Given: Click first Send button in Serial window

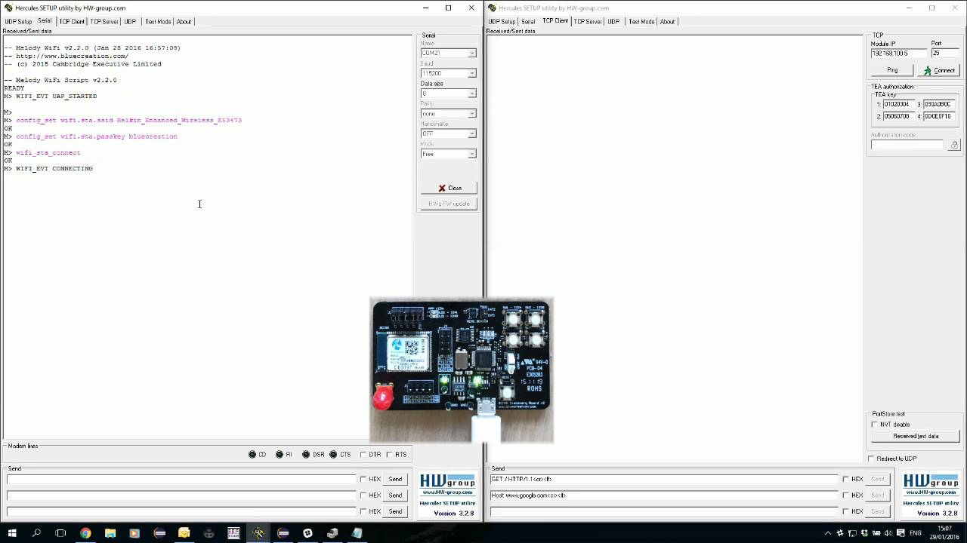Looking at the screenshot, I should (395, 479).
